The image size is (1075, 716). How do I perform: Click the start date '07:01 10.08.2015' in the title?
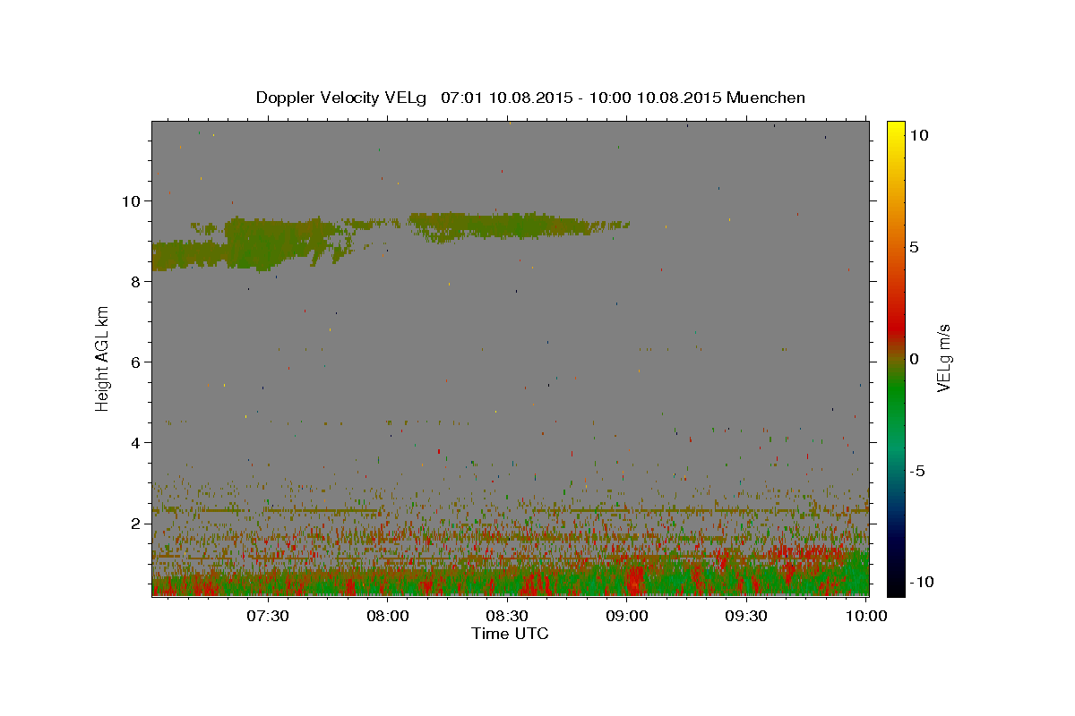point(506,98)
